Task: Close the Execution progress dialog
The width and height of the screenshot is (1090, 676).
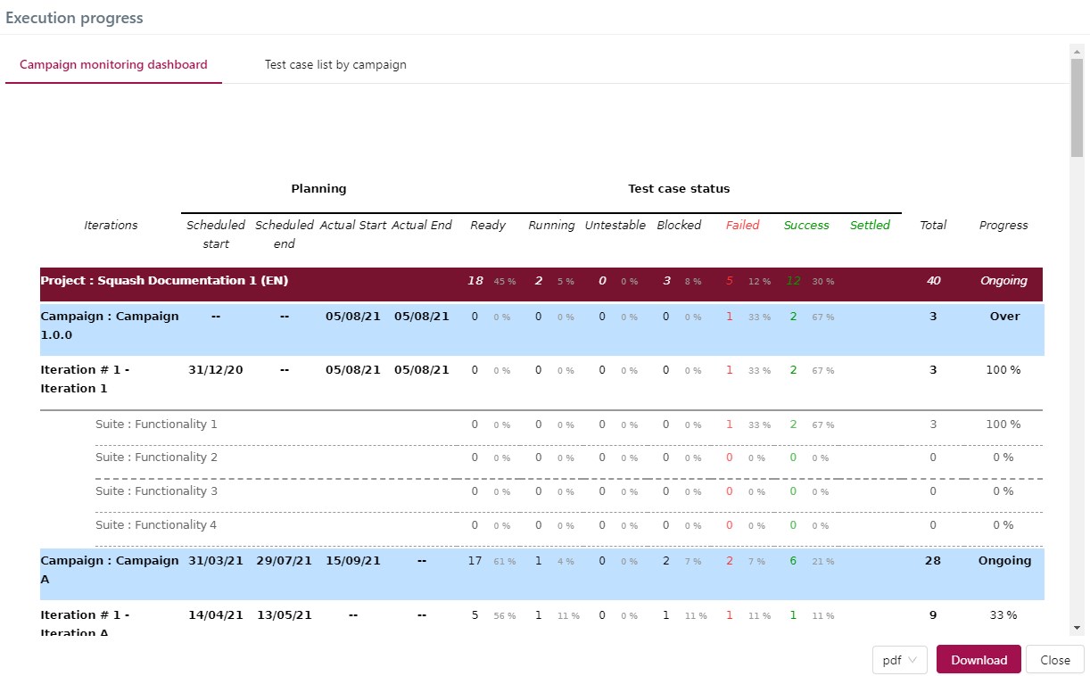Action: [1054, 660]
